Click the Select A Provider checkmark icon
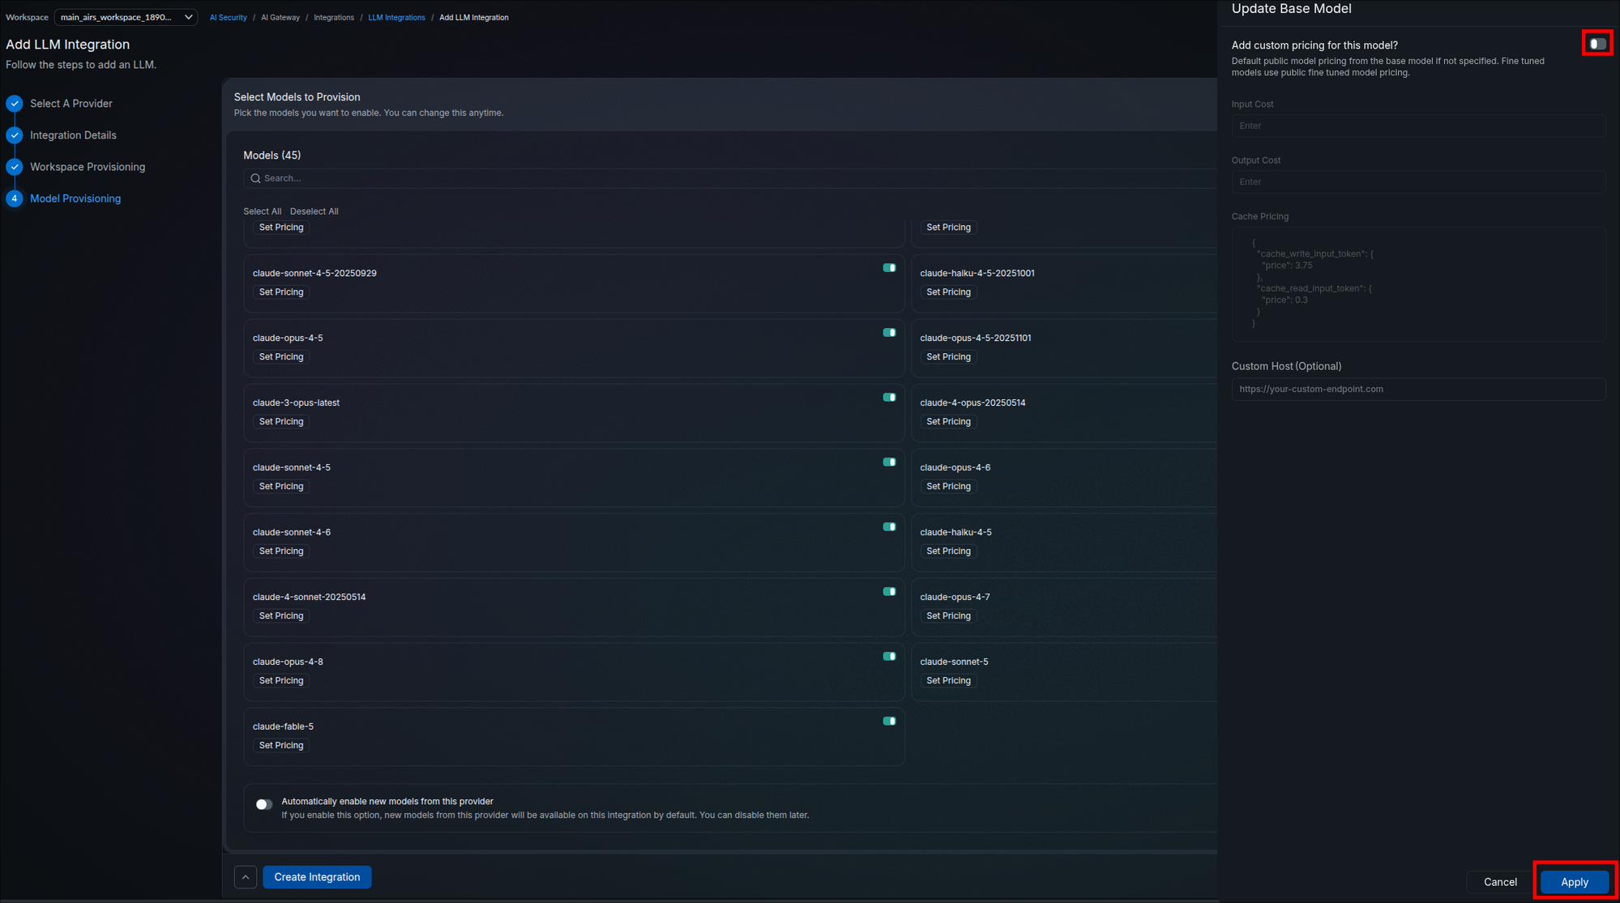The image size is (1620, 903). (15, 104)
